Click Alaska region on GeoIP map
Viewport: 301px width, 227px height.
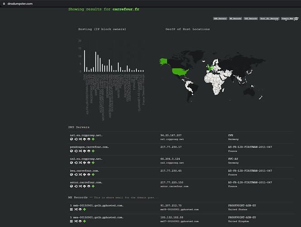pos(163,61)
